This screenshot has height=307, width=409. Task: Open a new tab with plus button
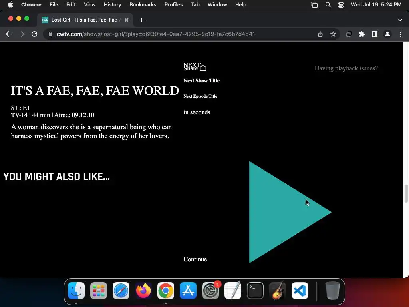[x=142, y=20]
